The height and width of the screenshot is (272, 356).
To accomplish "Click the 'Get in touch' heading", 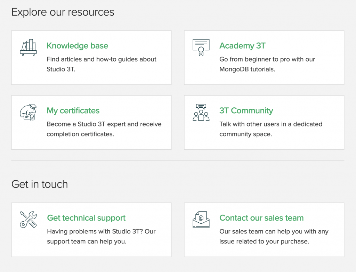I will (40, 184).
